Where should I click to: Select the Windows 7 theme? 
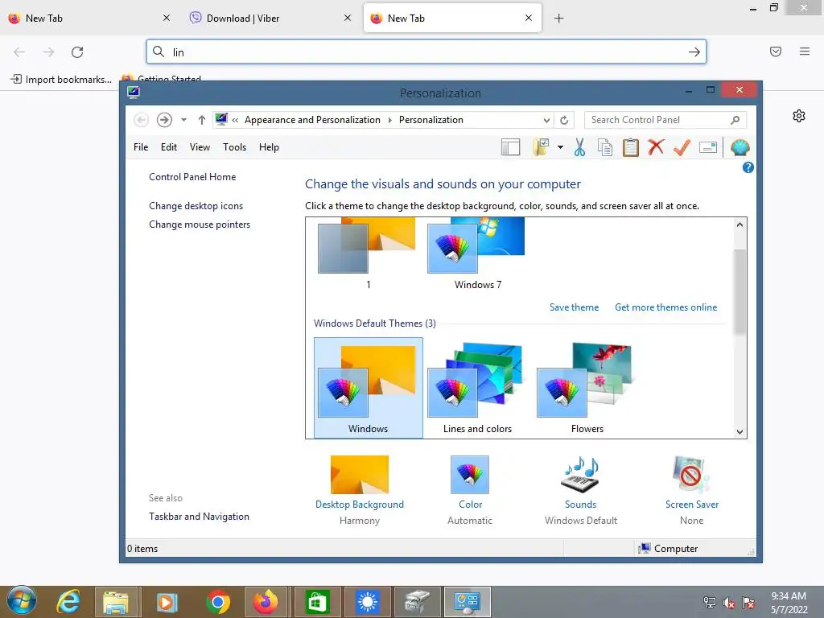tap(477, 254)
